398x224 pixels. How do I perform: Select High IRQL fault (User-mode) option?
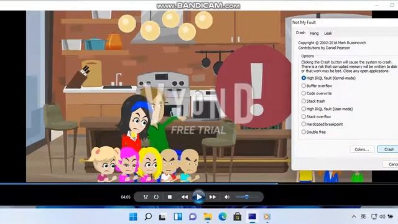[327, 109]
